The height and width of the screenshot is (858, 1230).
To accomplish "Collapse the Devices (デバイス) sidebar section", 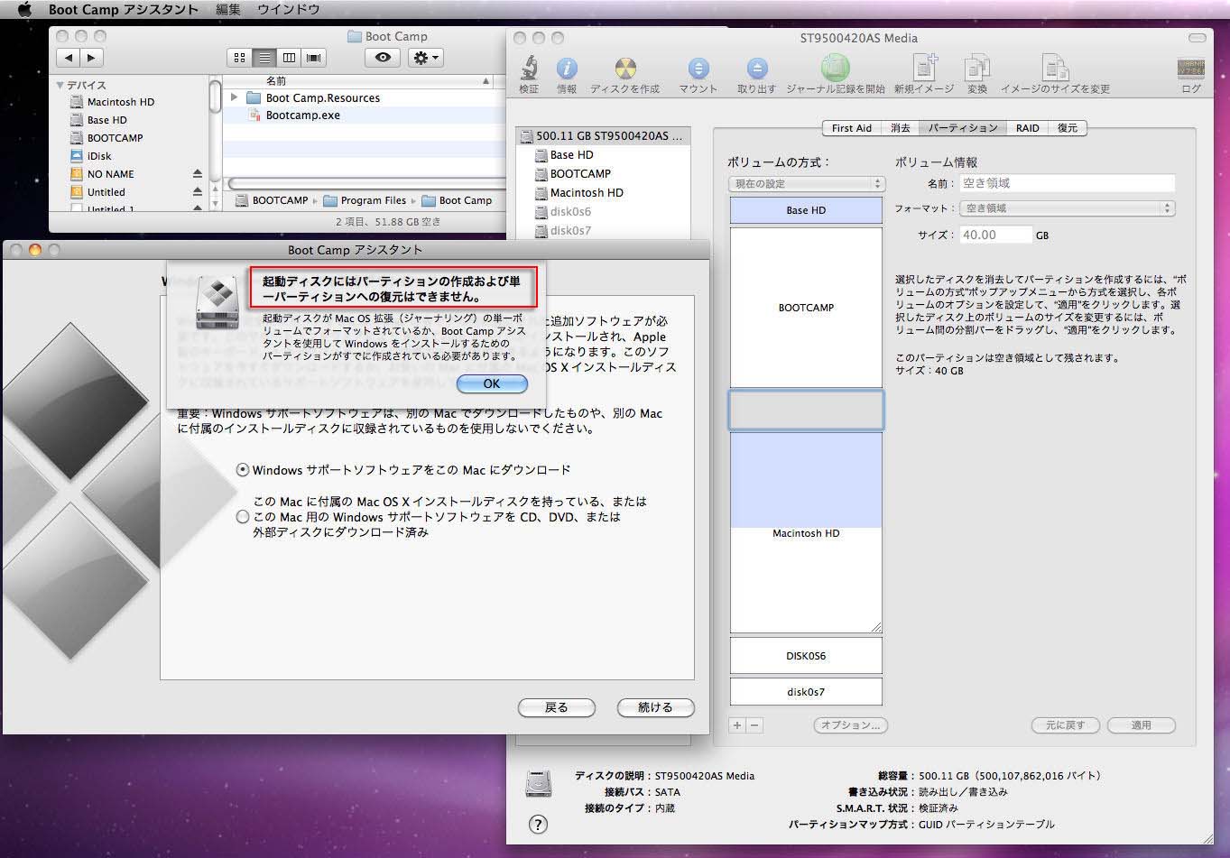I will (60, 85).
